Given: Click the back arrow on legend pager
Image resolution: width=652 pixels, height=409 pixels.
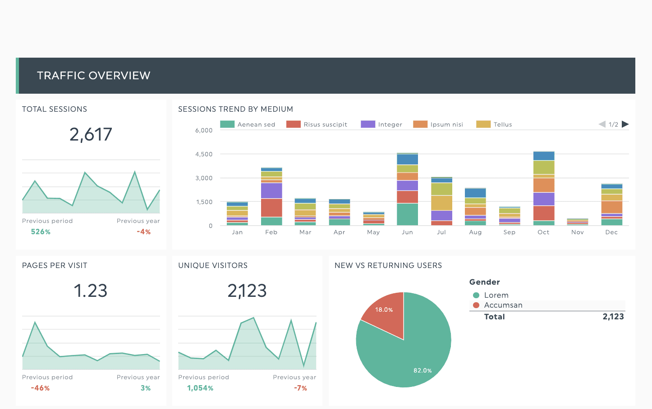Looking at the screenshot, I should pyautogui.click(x=601, y=124).
